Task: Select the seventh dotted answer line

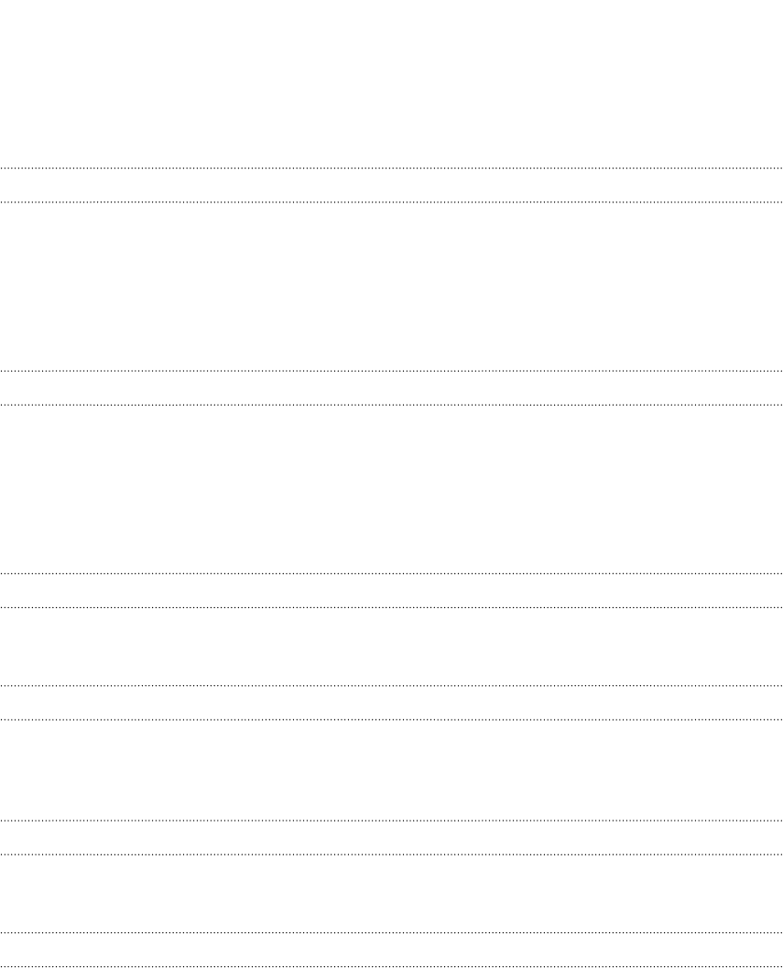Action: [x=392, y=685]
